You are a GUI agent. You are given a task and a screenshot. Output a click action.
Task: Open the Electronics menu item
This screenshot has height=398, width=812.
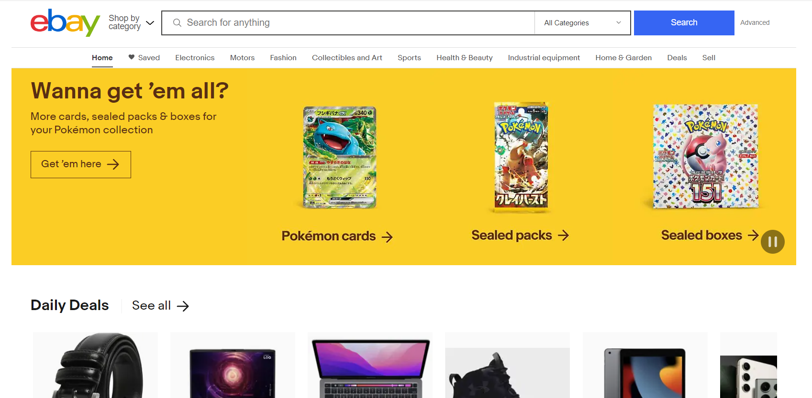[x=195, y=58]
